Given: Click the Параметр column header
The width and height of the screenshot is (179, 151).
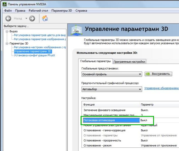Looking at the screenshot, I should (x=159, y=105).
